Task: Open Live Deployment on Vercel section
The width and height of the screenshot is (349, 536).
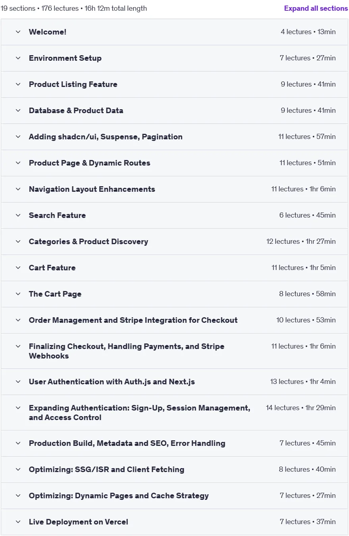Action: pyautogui.click(x=174, y=522)
